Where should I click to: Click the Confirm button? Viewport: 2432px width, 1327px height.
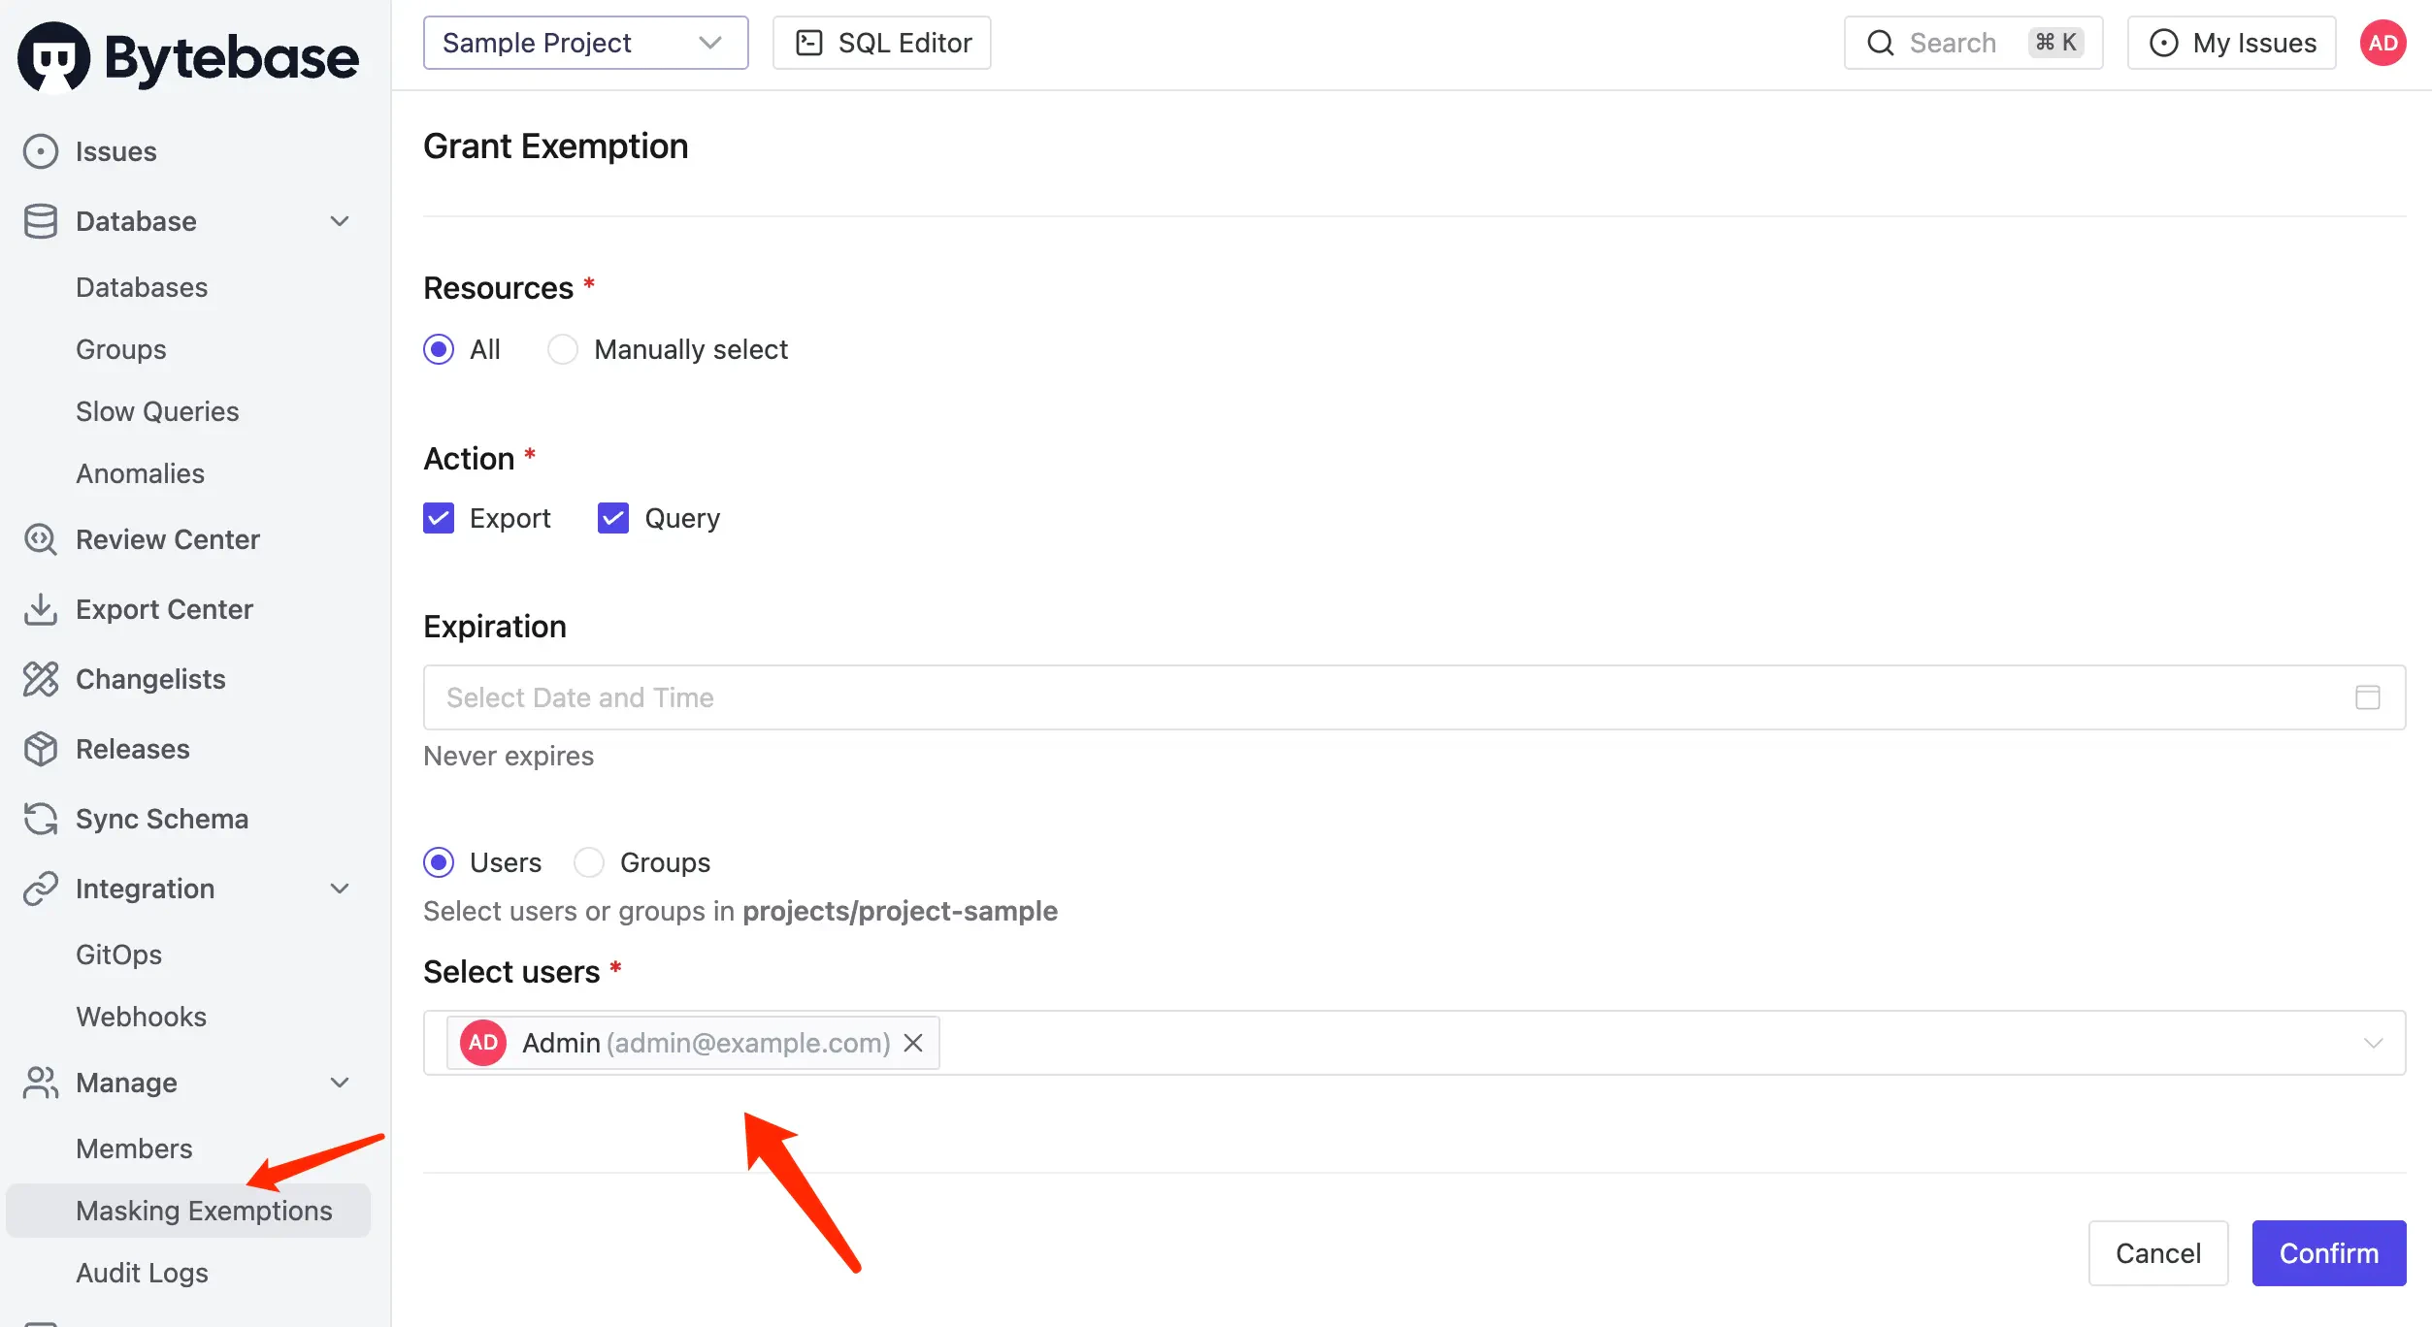[x=2328, y=1253]
